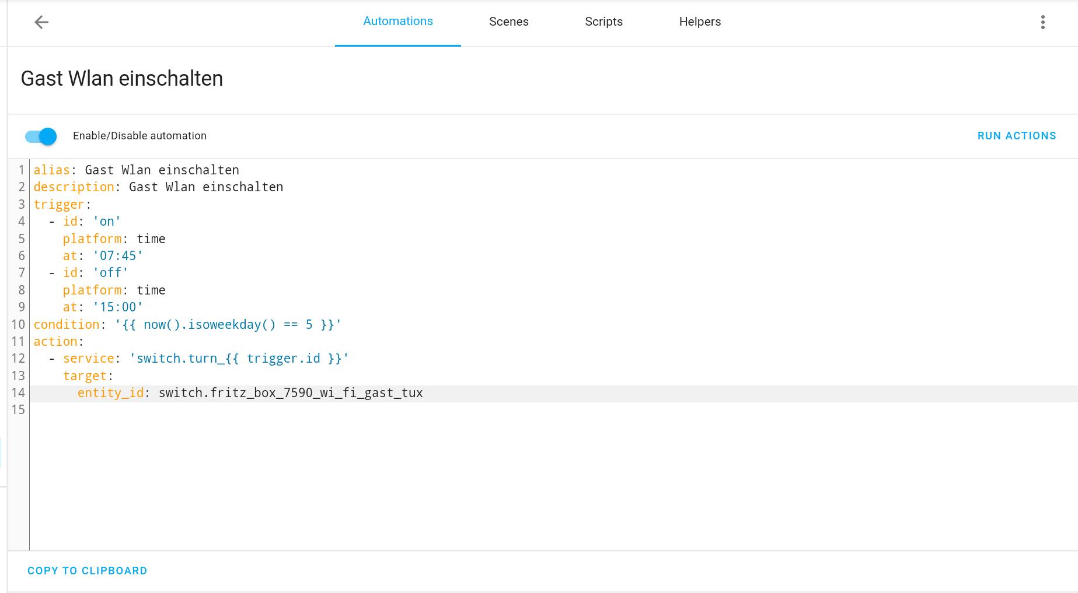Click COPY TO CLIPBOARD
Screen dimensions: 1078x593
point(87,570)
